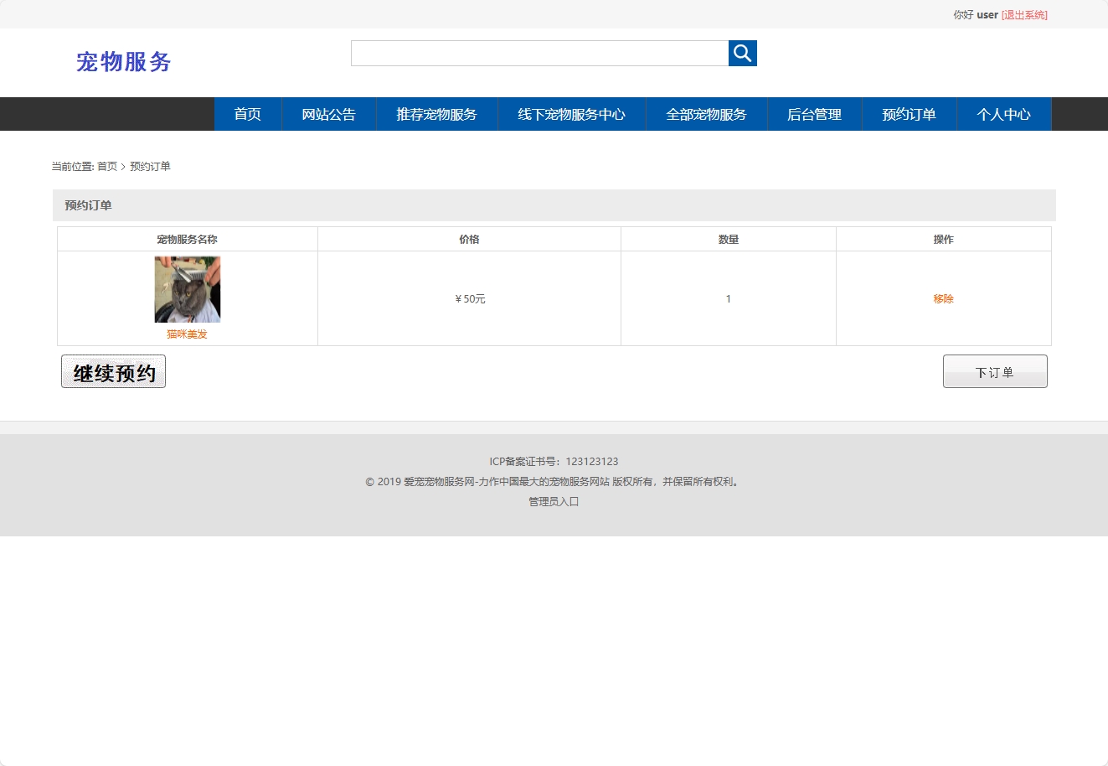The image size is (1108, 766).
Task: Go to 推荐宠物服务 page
Action: [x=436, y=114]
